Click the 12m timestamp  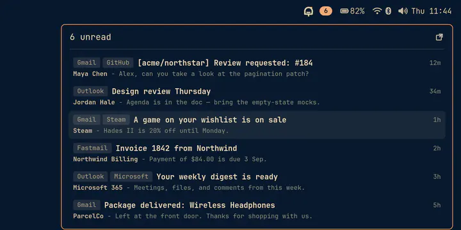point(435,63)
